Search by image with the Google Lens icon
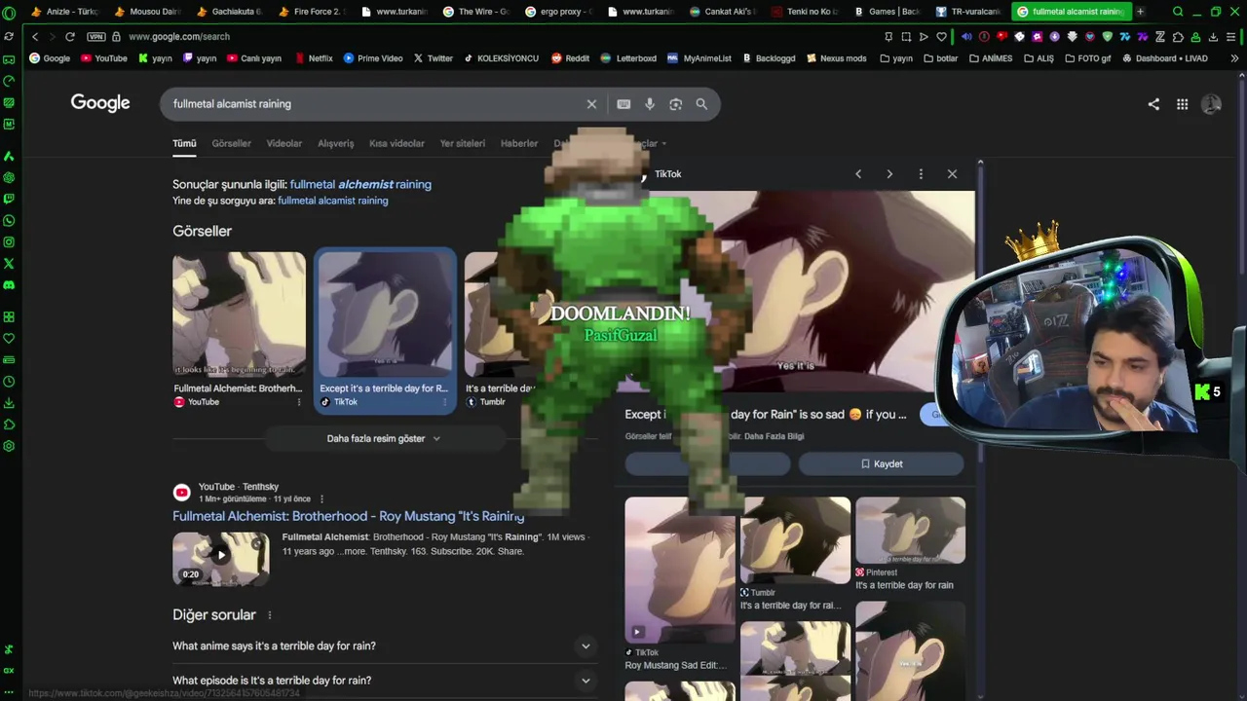Screen dimensions: 1247x701 (x=675, y=104)
